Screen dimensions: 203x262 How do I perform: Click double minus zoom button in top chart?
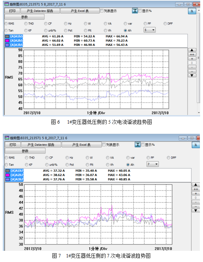(x=192, y=71)
